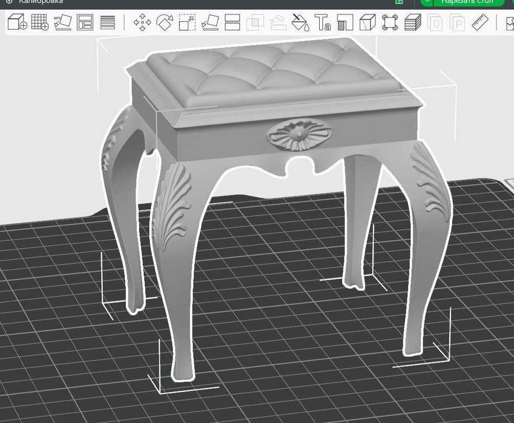
Task: Select the brim ears square icon
Action: point(390,22)
